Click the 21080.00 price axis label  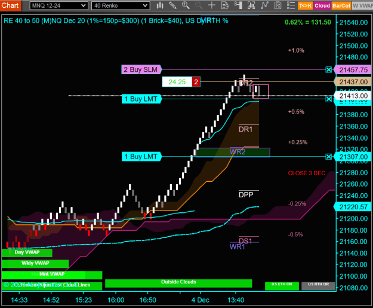[x=353, y=288]
